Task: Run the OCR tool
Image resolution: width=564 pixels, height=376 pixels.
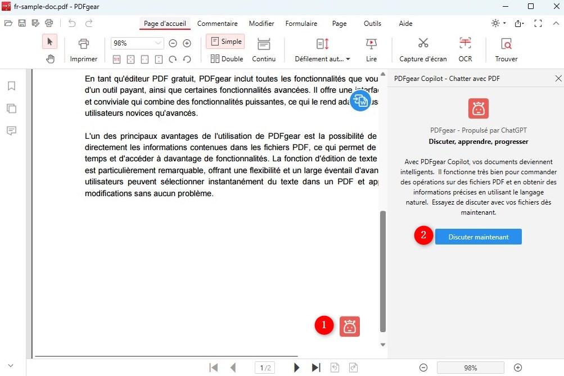Action: 465,51
